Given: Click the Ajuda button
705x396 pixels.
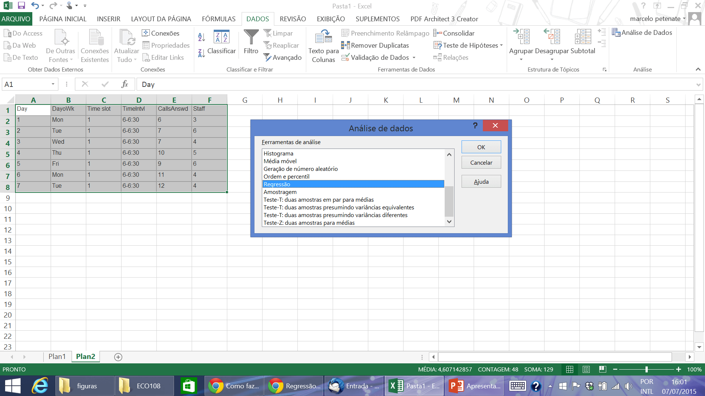Looking at the screenshot, I should pyautogui.click(x=481, y=181).
